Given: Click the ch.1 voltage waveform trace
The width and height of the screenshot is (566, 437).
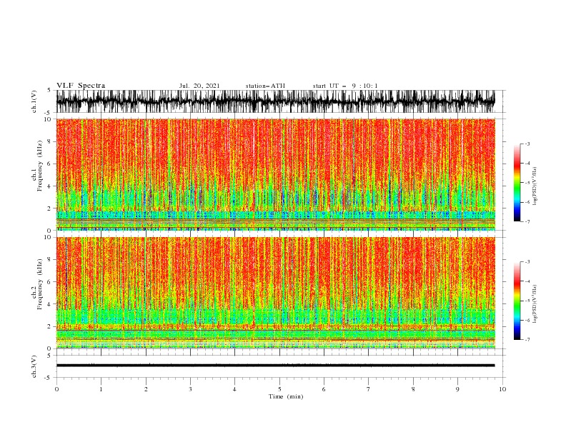Looking at the screenshot, I should point(275,101).
